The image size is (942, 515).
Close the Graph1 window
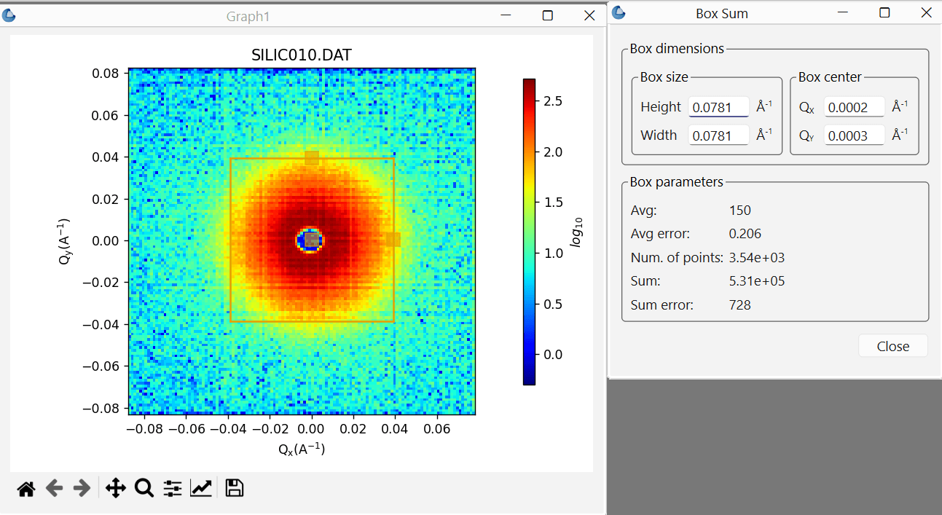click(589, 15)
